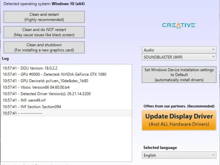Click the Clean and restart button
The height and width of the screenshot is (165, 220).
coord(44,17)
